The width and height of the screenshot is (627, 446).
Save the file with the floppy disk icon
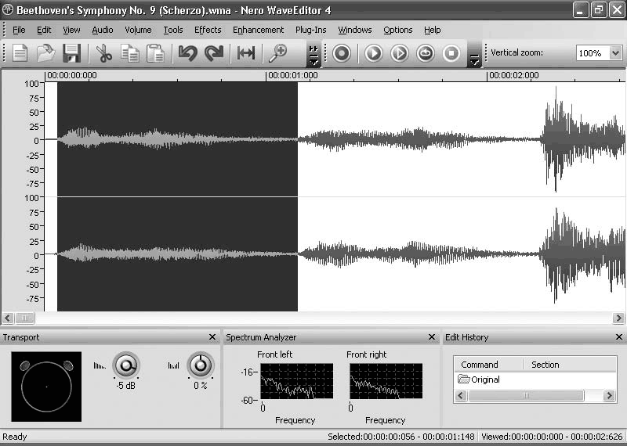(x=71, y=53)
